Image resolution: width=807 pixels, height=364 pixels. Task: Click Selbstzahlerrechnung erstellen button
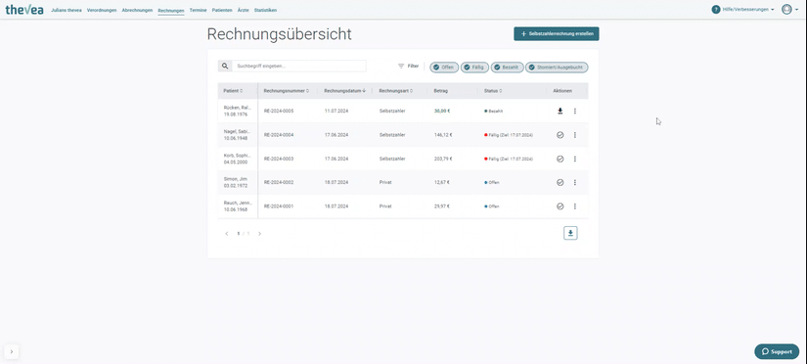(x=557, y=33)
